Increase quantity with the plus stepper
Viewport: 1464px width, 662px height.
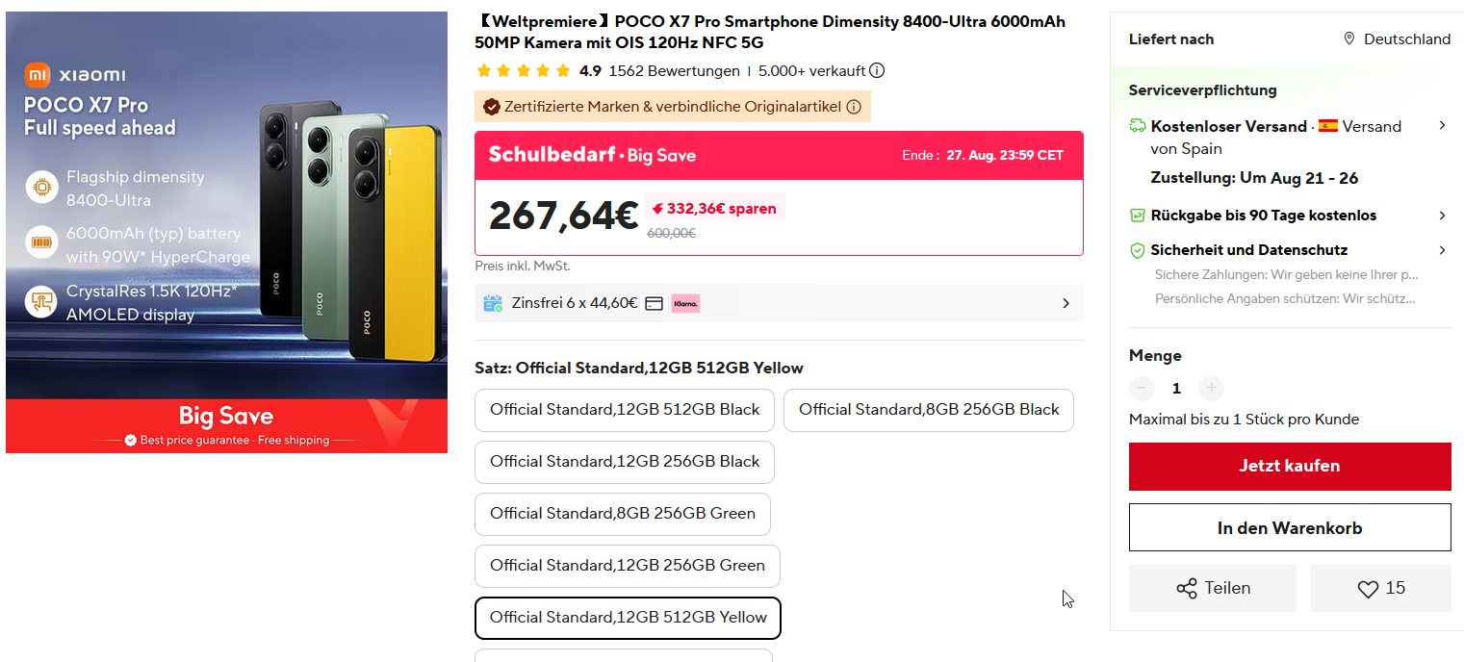[1212, 388]
